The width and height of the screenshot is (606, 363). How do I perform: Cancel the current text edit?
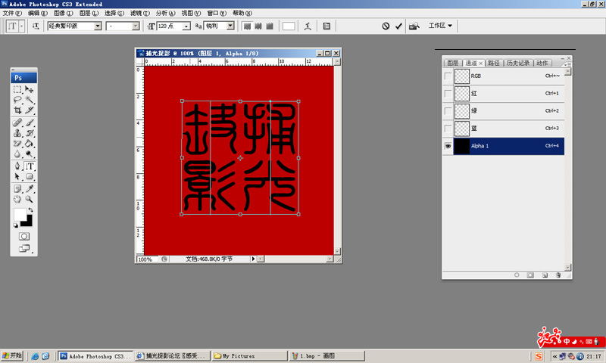[385, 26]
